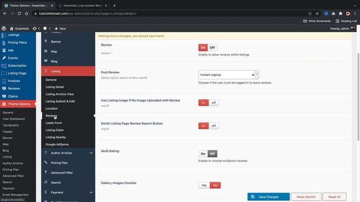360x202 pixels.
Task: Open the Essentials site home icon
Action: pyautogui.click(x=12, y=29)
